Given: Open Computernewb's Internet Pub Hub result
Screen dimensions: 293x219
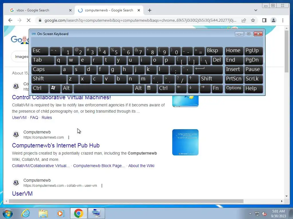Looking at the screenshot, I should 56,145.
